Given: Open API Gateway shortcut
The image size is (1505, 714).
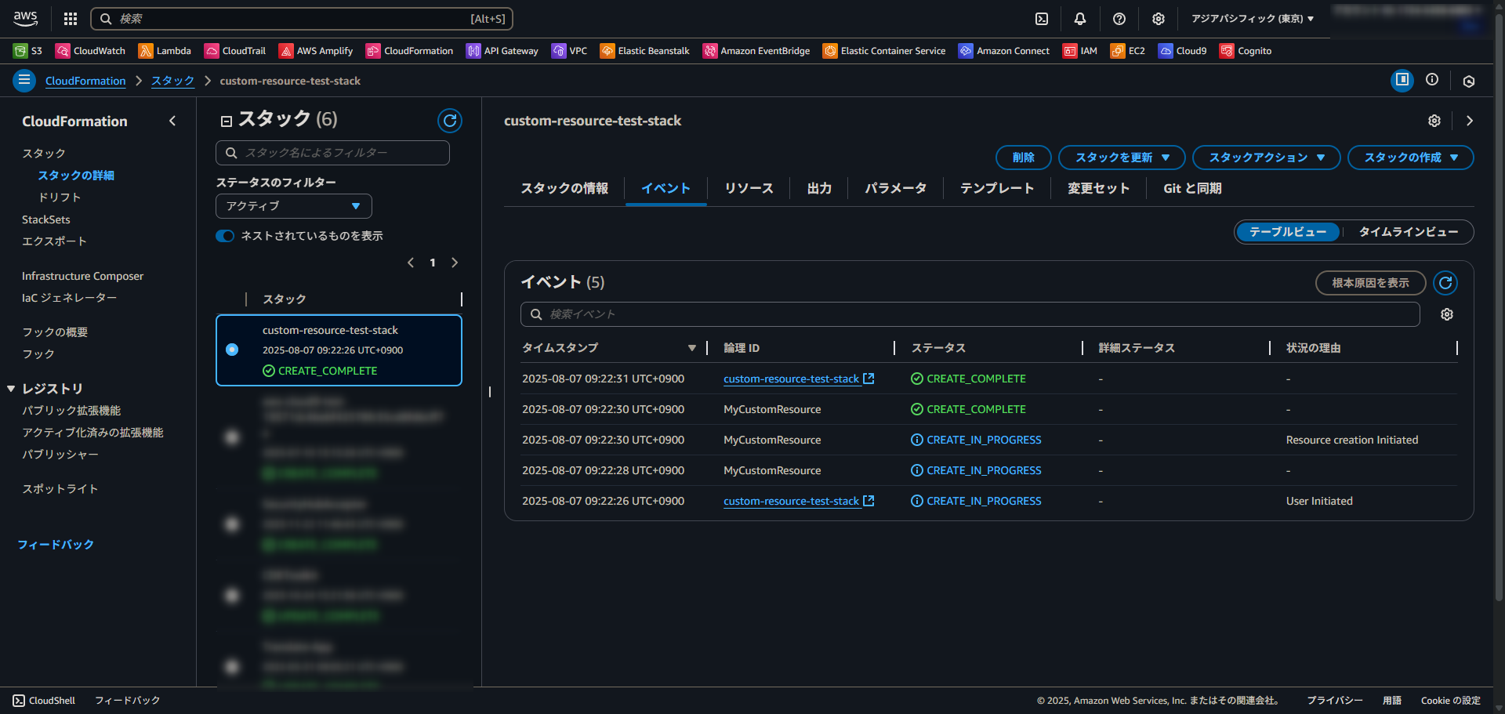Looking at the screenshot, I should 502,51.
